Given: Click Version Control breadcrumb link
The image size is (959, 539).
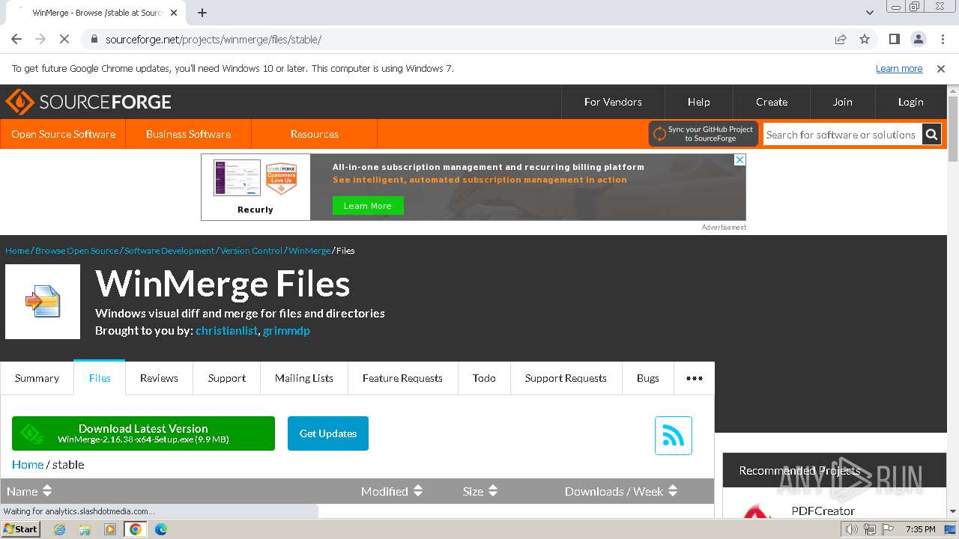Looking at the screenshot, I should [x=251, y=251].
